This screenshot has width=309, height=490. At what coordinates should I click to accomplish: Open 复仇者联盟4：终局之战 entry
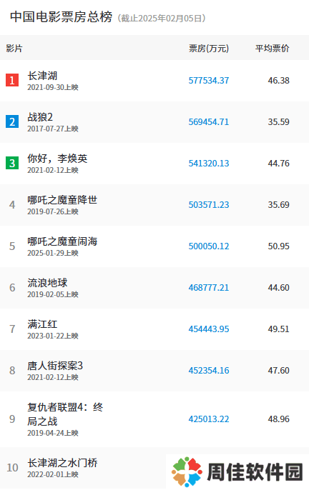point(65,414)
